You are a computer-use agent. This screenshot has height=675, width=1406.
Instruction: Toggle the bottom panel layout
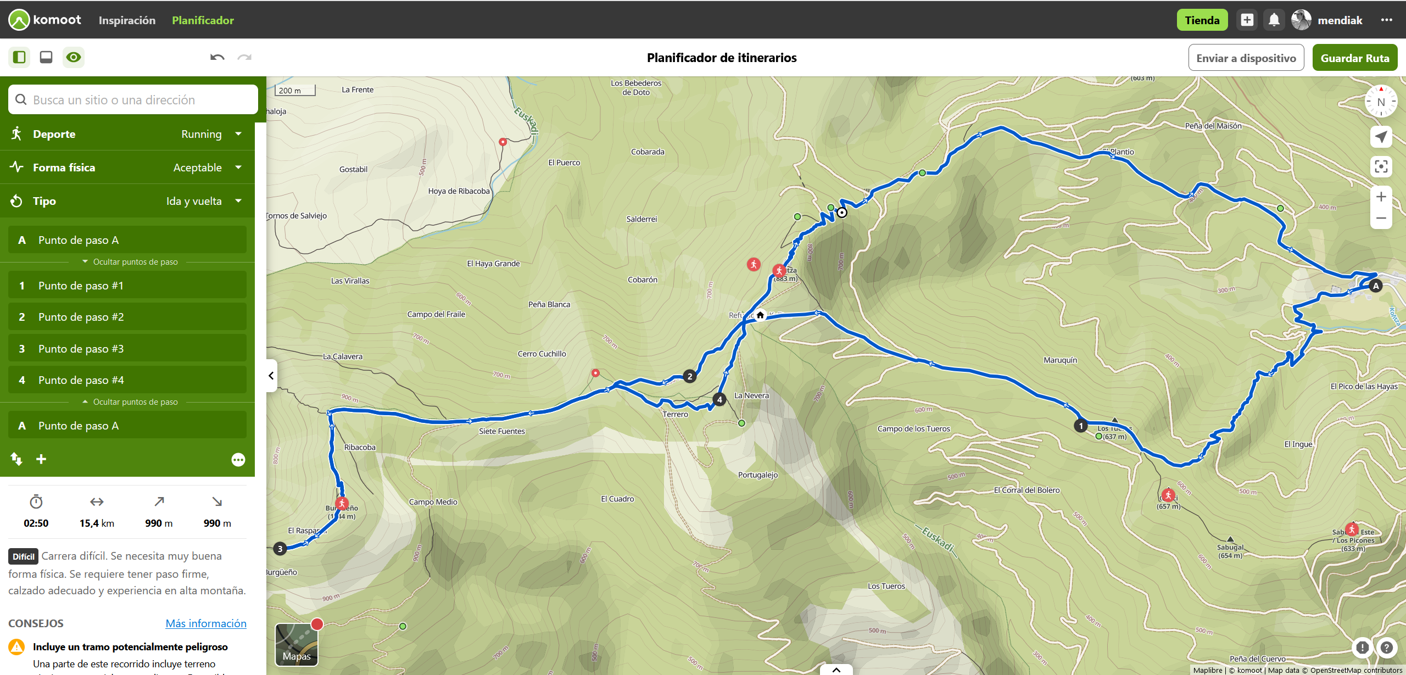46,57
